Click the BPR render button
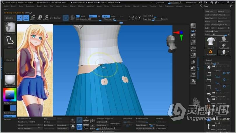 (x=193, y=26)
